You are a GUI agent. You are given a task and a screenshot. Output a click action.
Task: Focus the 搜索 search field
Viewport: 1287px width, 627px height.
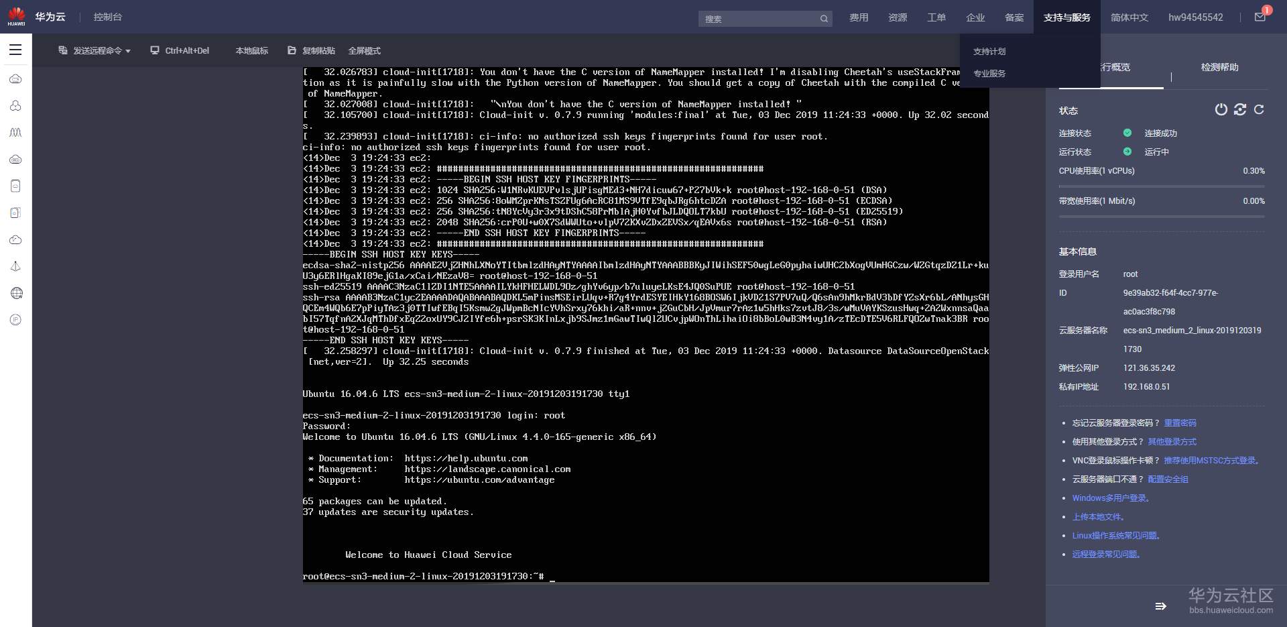[765, 19]
